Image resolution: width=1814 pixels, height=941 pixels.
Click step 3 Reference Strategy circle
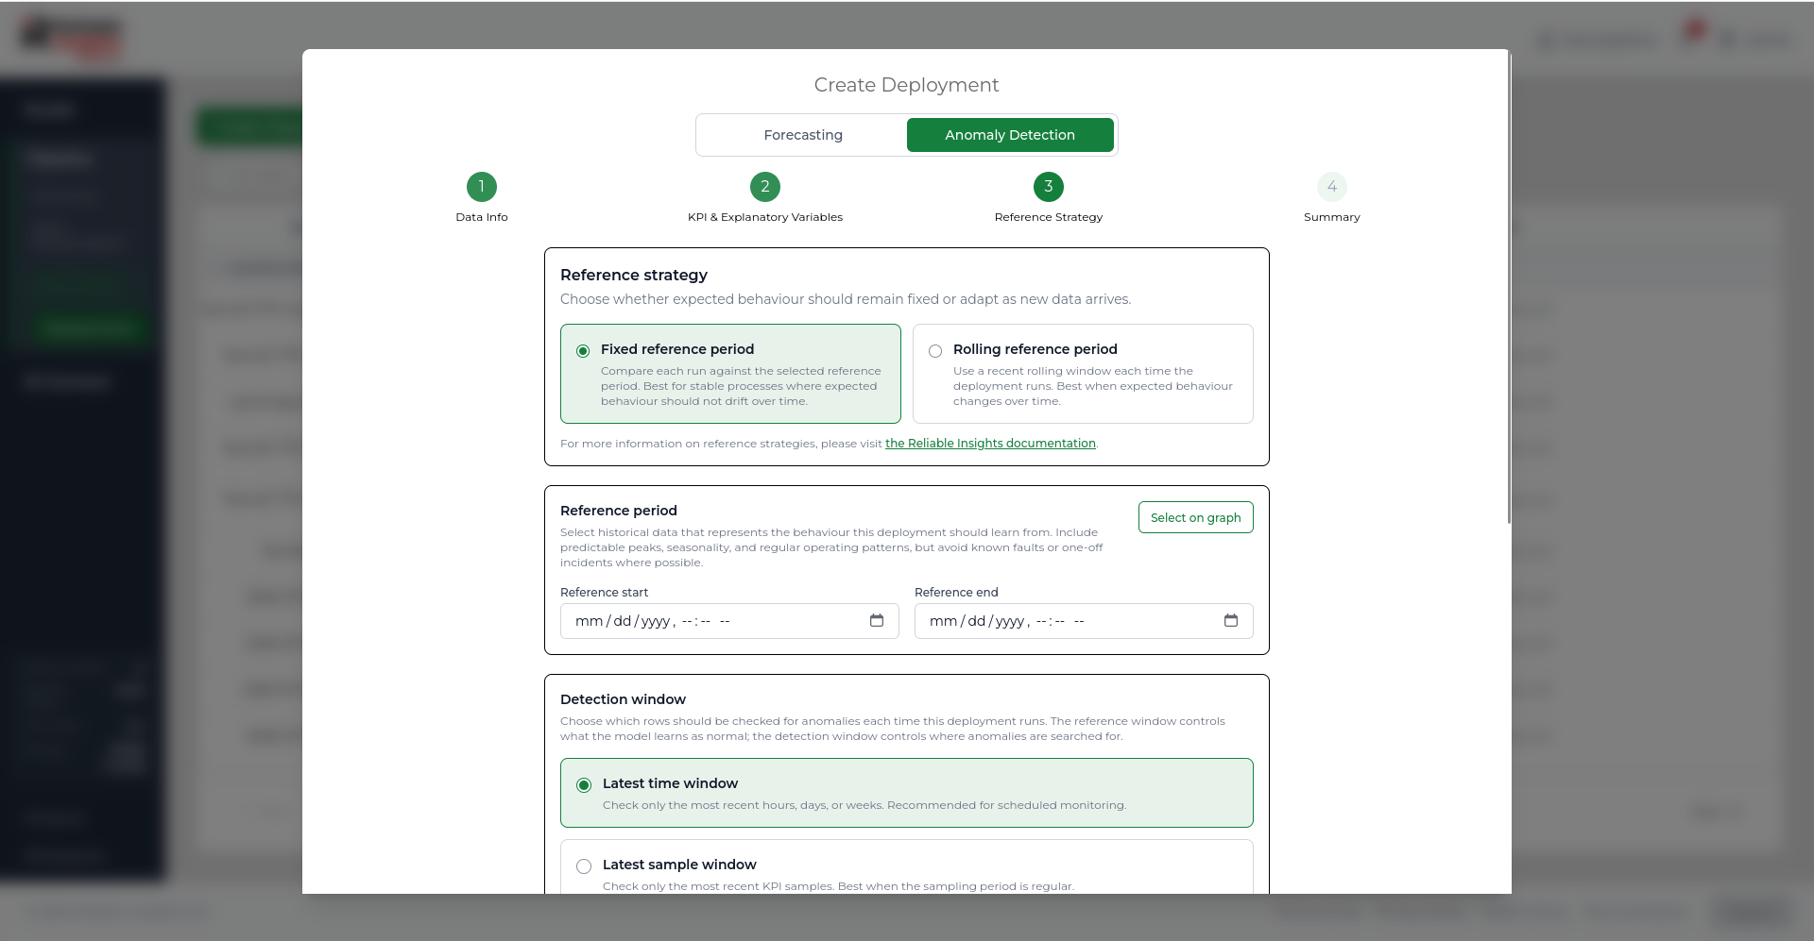point(1049,187)
